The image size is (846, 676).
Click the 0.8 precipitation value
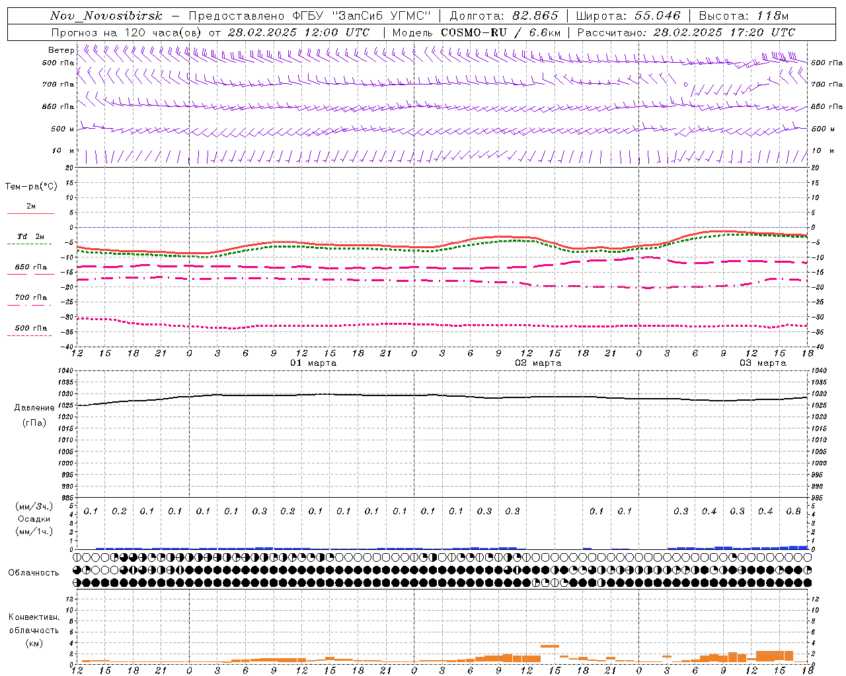[x=793, y=511]
